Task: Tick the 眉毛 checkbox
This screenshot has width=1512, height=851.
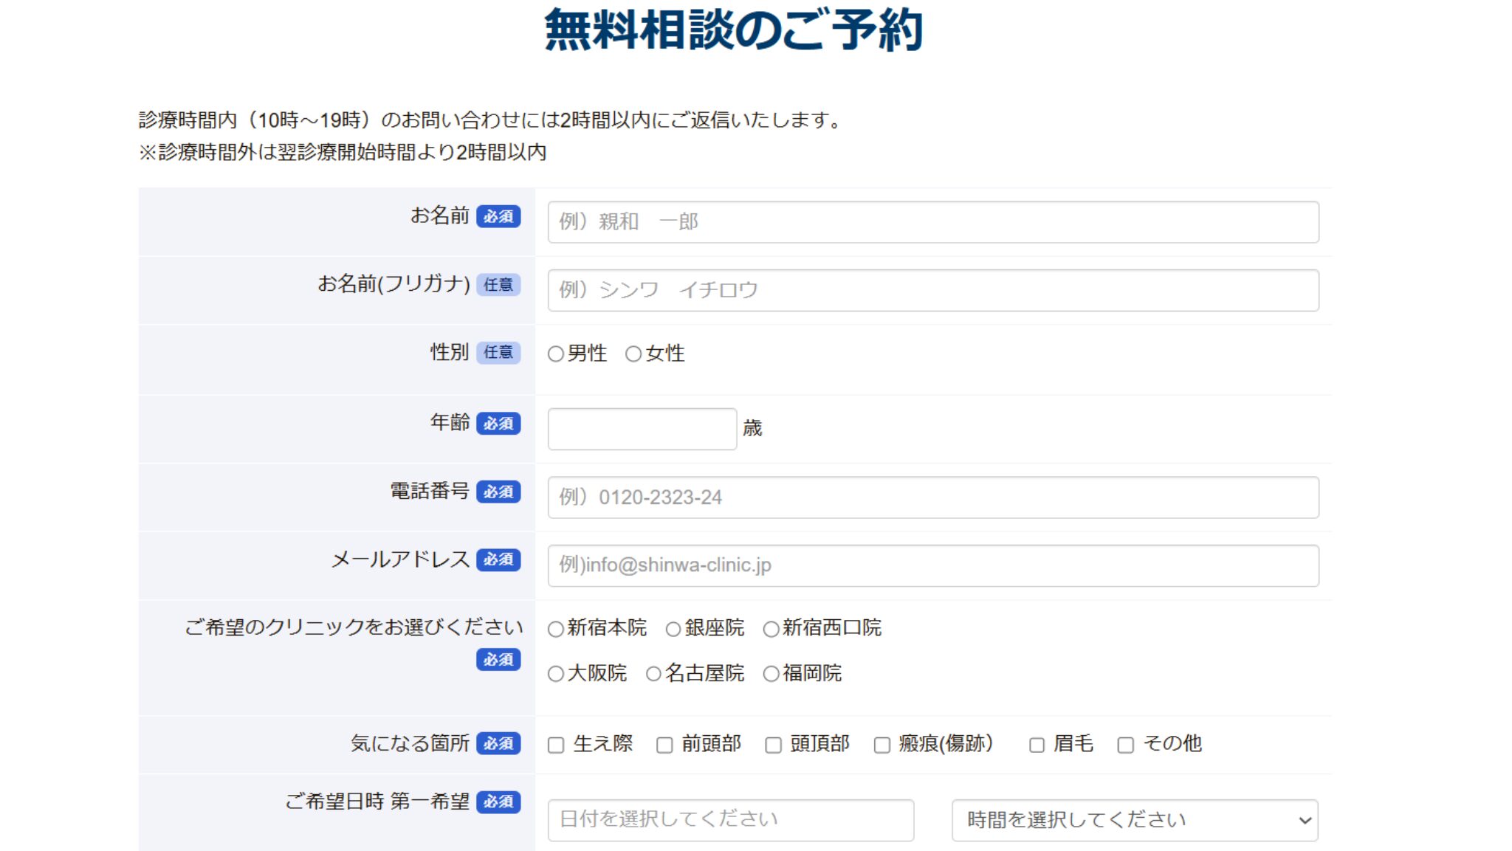Action: pos(1037,745)
